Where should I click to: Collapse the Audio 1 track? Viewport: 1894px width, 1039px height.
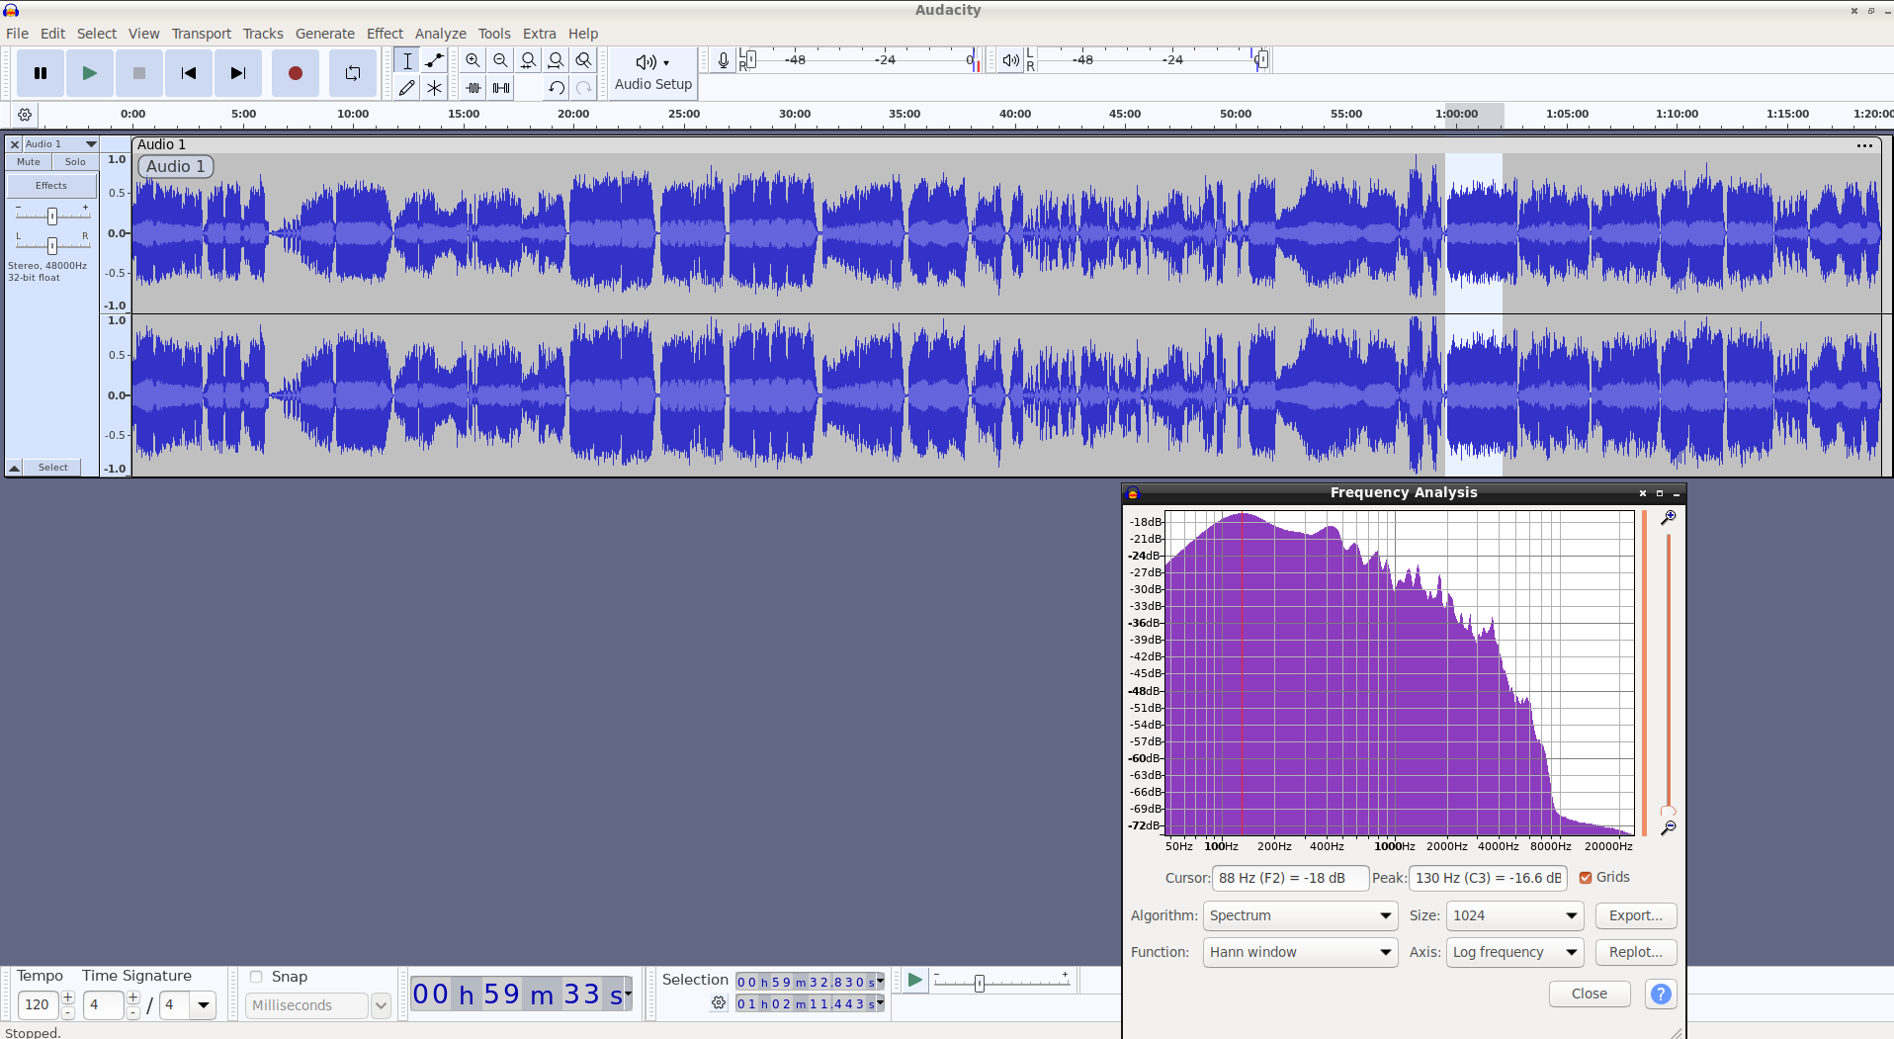pos(15,468)
